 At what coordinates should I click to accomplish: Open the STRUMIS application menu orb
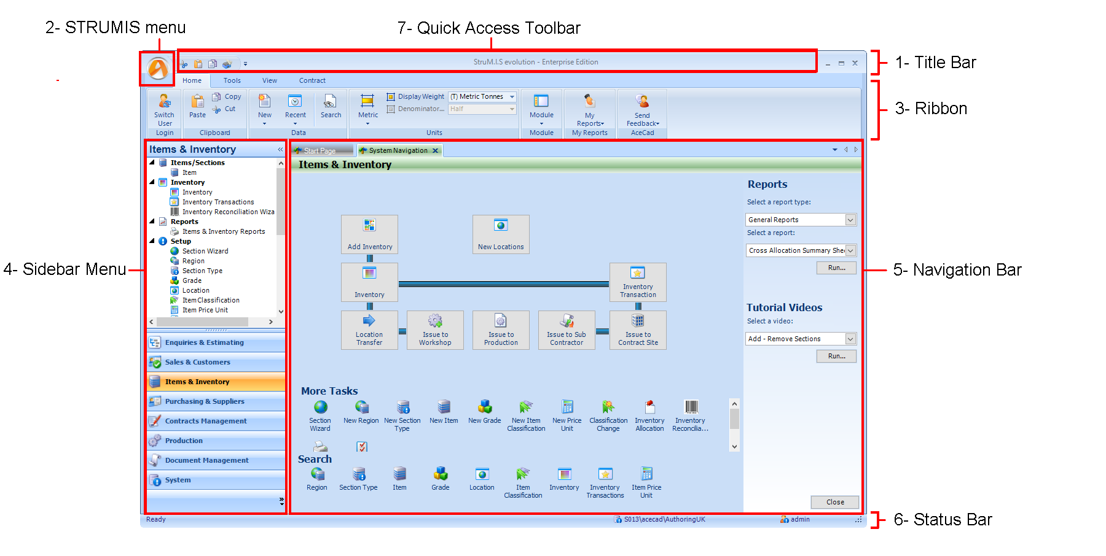[158, 68]
